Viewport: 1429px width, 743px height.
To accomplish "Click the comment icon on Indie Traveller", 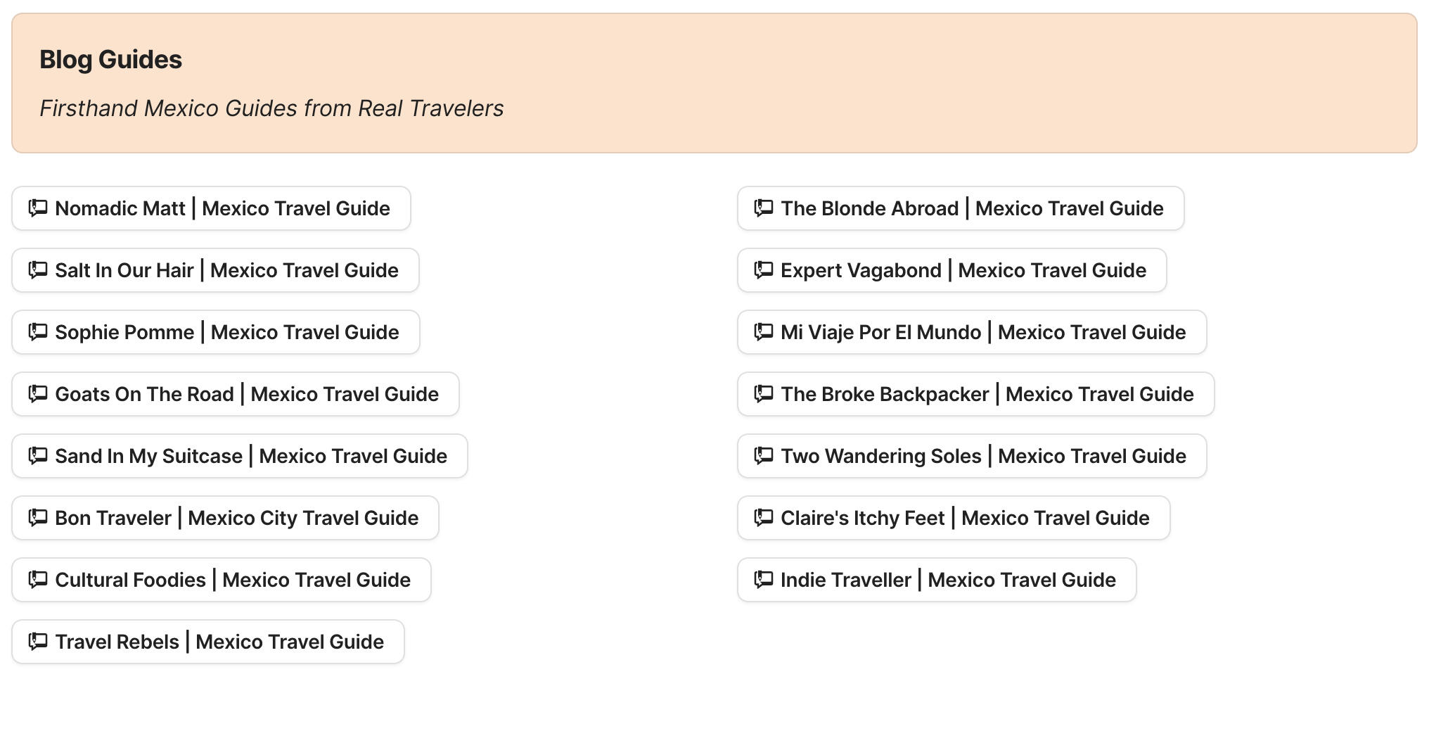I will tap(764, 580).
